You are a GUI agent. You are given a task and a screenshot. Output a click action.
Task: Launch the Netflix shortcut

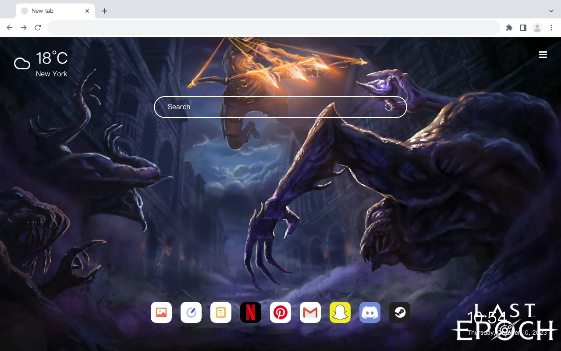[x=251, y=312]
